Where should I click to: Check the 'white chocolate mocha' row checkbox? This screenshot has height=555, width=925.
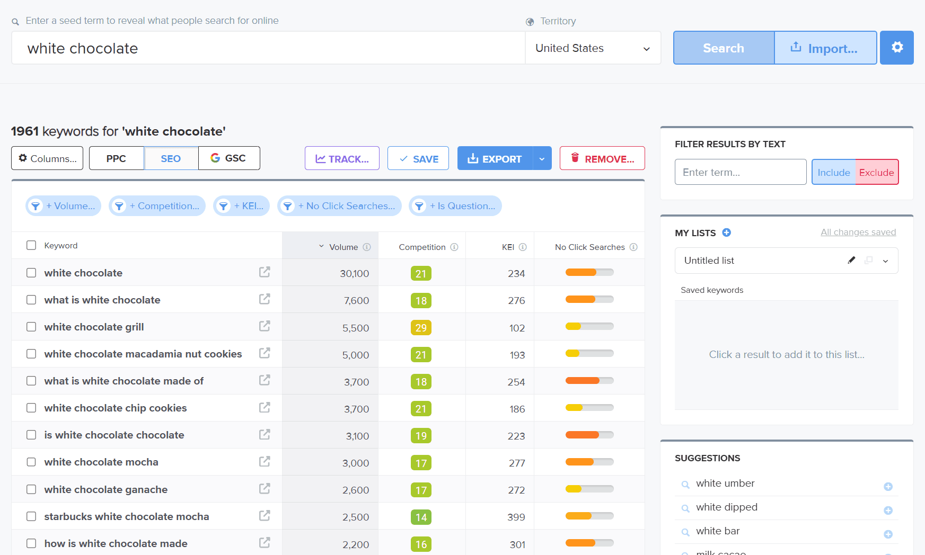[x=31, y=462]
